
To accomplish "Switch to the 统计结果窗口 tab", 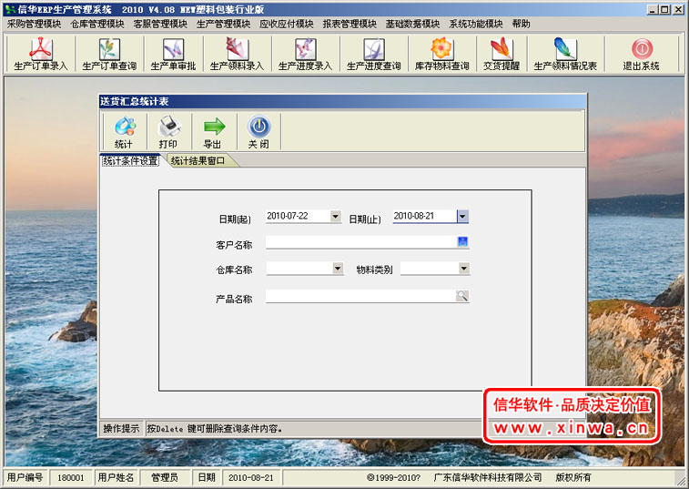I will point(198,161).
